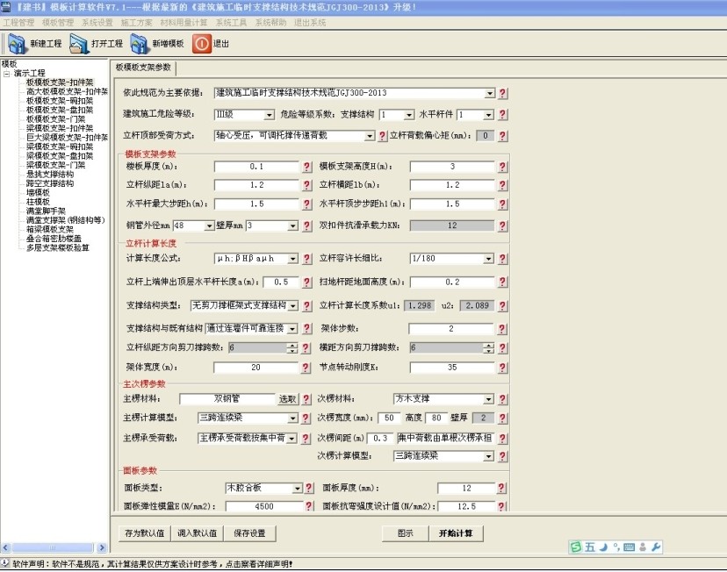Open the 工程管理 menu
Screen dimensions: 727x572
pyautogui.click(x=18, y=23)
